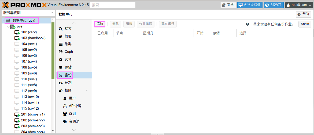Image resolution: width=314 pixels, height=135 pixels.
Task: Click the floppy disk icon beside 备份
Action: click(x=61, y=75)
